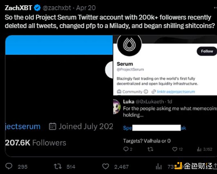Image resolution: width=217 pixels, height=174 pixels.
Task: Click ZachXBT's blue verified badge
Action: pyautogui.click(x=37, y=8)
